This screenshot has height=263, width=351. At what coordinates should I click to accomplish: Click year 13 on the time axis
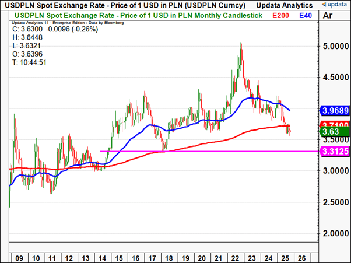coord(86,258)
